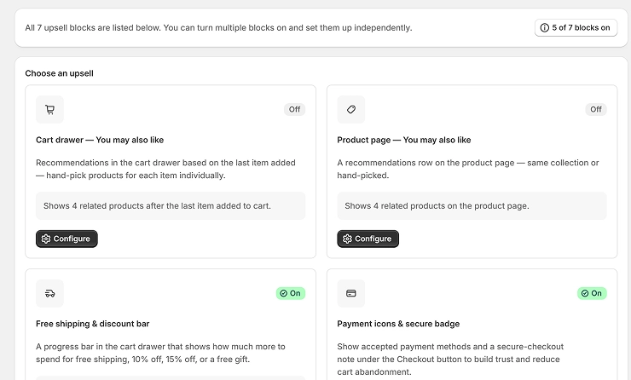The height and width of the screenshot is (380, 631).
Task: Click 'Choose an upsell' heading
Action: coord(59,73)
